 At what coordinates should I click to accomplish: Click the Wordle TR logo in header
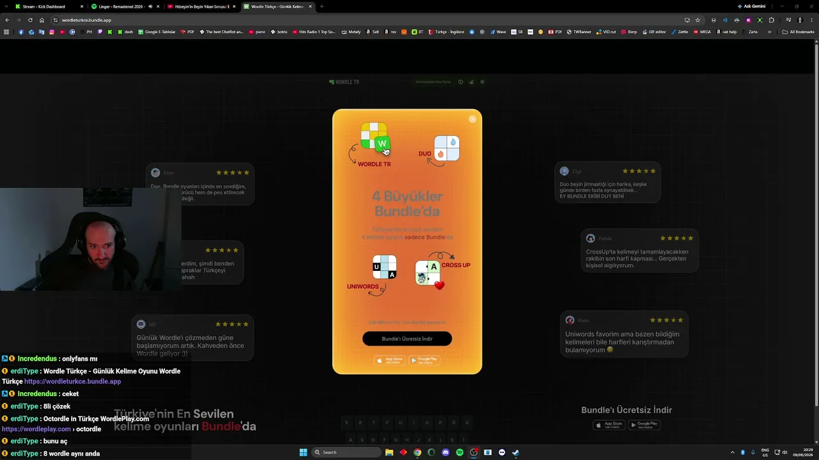(x=344, y=82)
